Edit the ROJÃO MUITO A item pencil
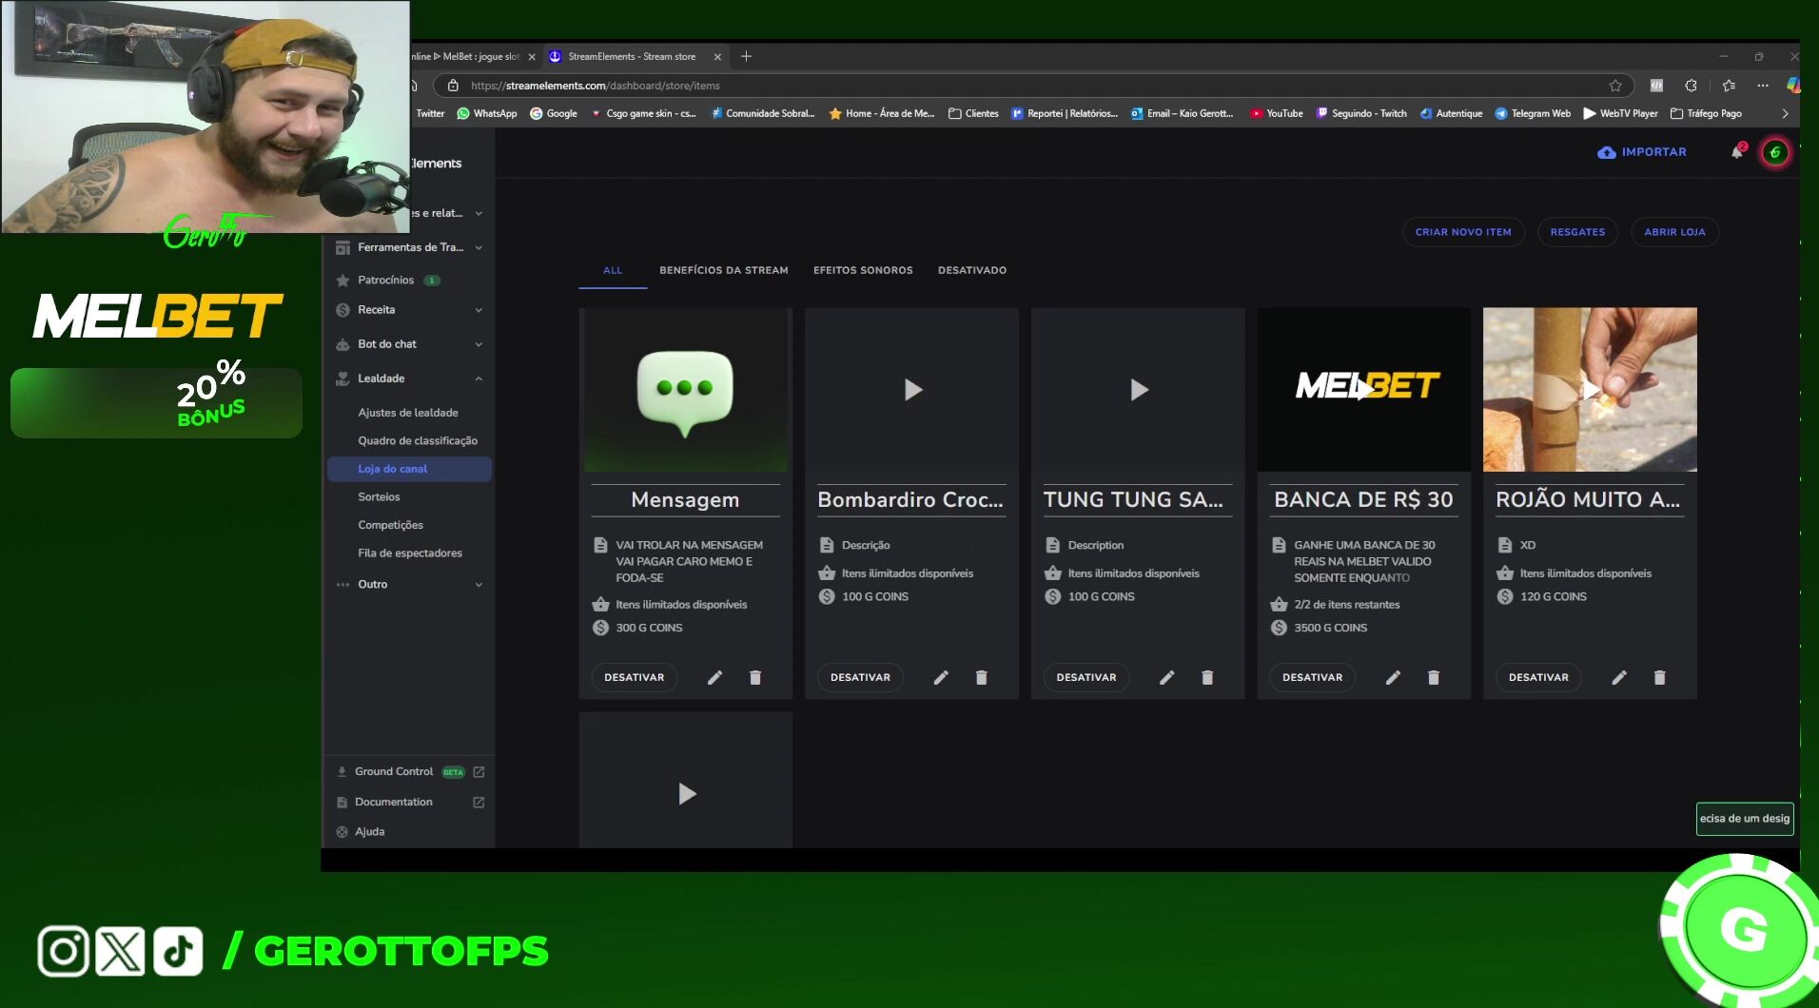 pyautogui.click(x=1619, y=677)
